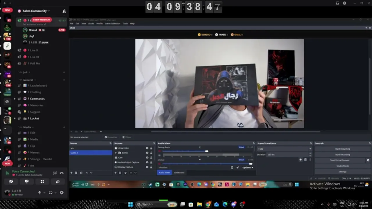The height and width of the screenshot is (209, 372).
Task: Jump to the 1 New Mention pill
Action: 41,20
